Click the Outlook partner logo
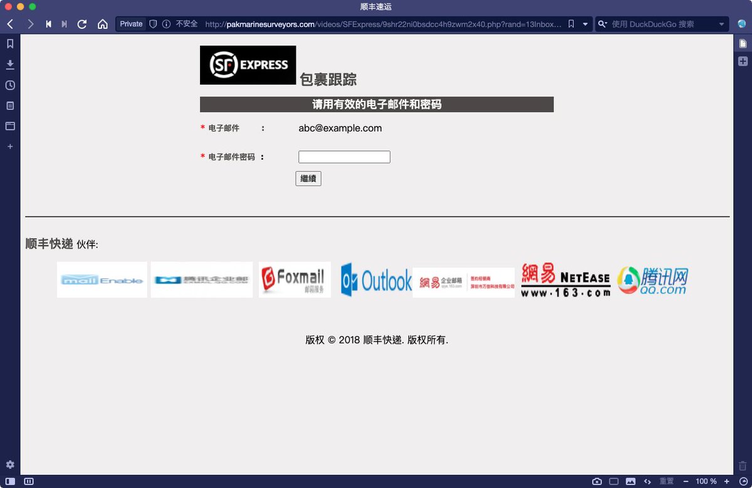The image size is (752, 488). (x=376, y=280)
